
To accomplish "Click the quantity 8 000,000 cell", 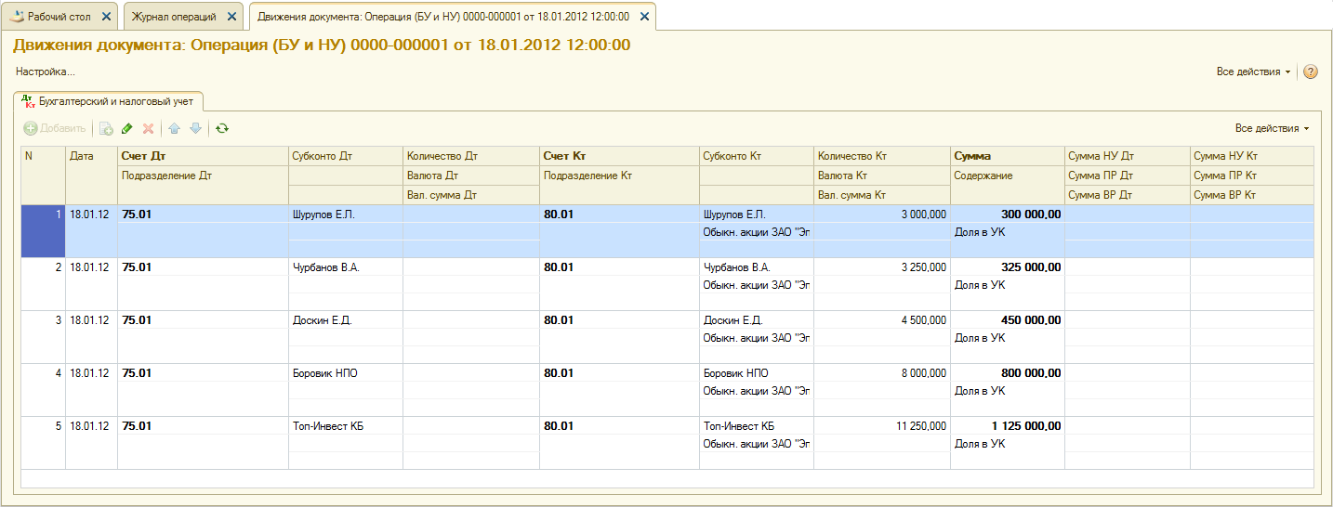I will click(x=882, y=373).
